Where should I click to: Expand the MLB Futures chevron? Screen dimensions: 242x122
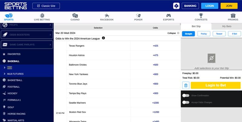tap(5, 74)
